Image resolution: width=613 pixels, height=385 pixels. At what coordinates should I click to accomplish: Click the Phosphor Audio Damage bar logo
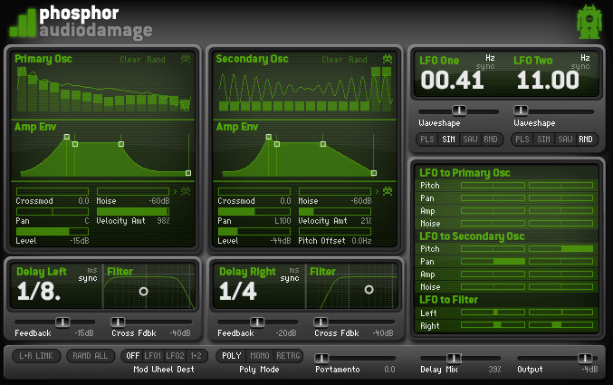pyautogui.click(x=23, y=24)
